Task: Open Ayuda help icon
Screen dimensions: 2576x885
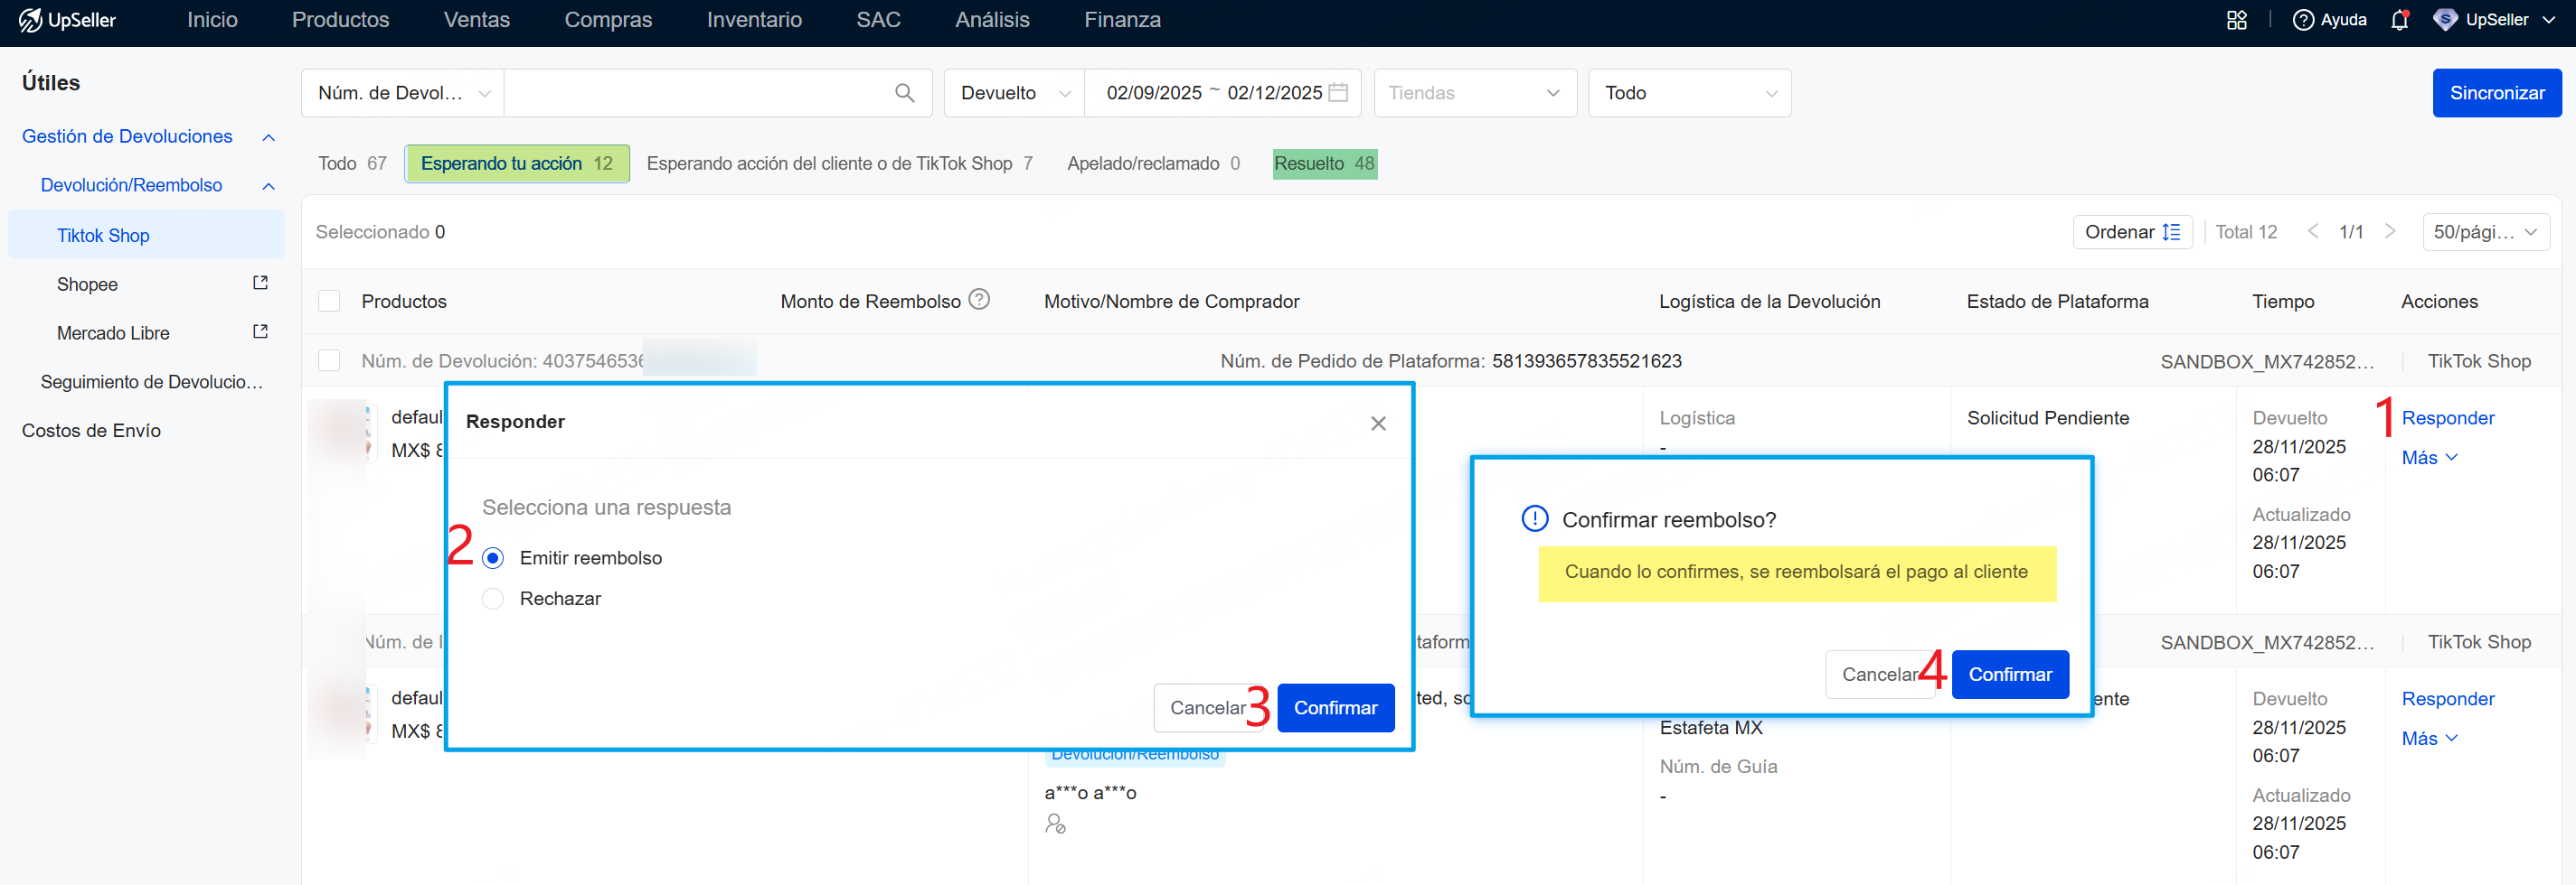Action: click(x=2303, y=20)
